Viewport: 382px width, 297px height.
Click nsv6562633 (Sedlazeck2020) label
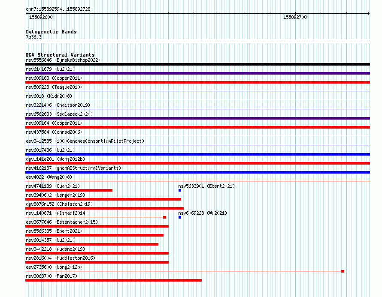(x=59, y=114)
